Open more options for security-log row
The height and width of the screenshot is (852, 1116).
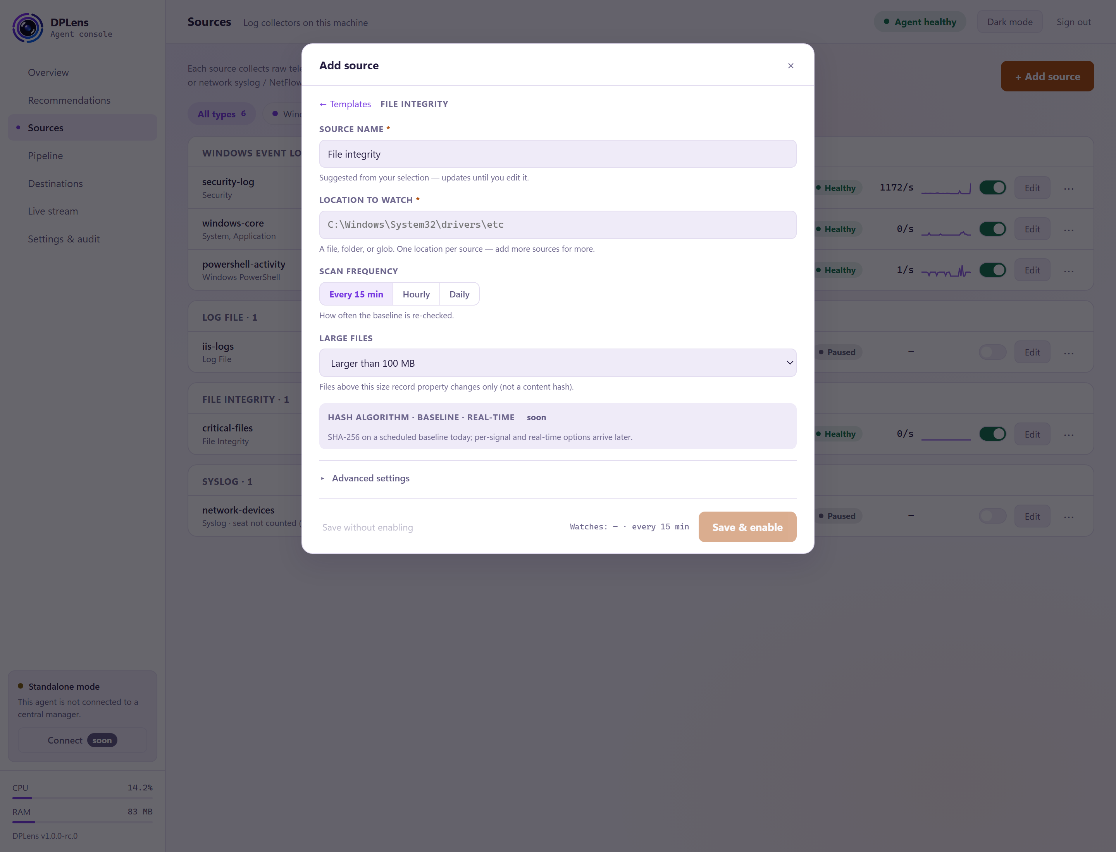[x=1068, y=188]
